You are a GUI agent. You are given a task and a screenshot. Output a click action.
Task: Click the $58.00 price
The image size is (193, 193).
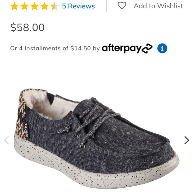point(27,27)
